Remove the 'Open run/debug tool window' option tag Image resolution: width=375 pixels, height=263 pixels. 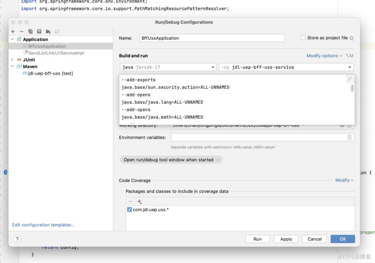218,160
